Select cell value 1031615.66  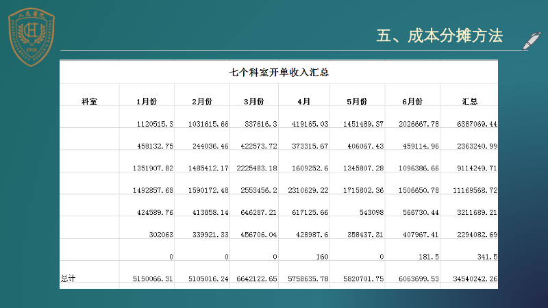[208, 124]
